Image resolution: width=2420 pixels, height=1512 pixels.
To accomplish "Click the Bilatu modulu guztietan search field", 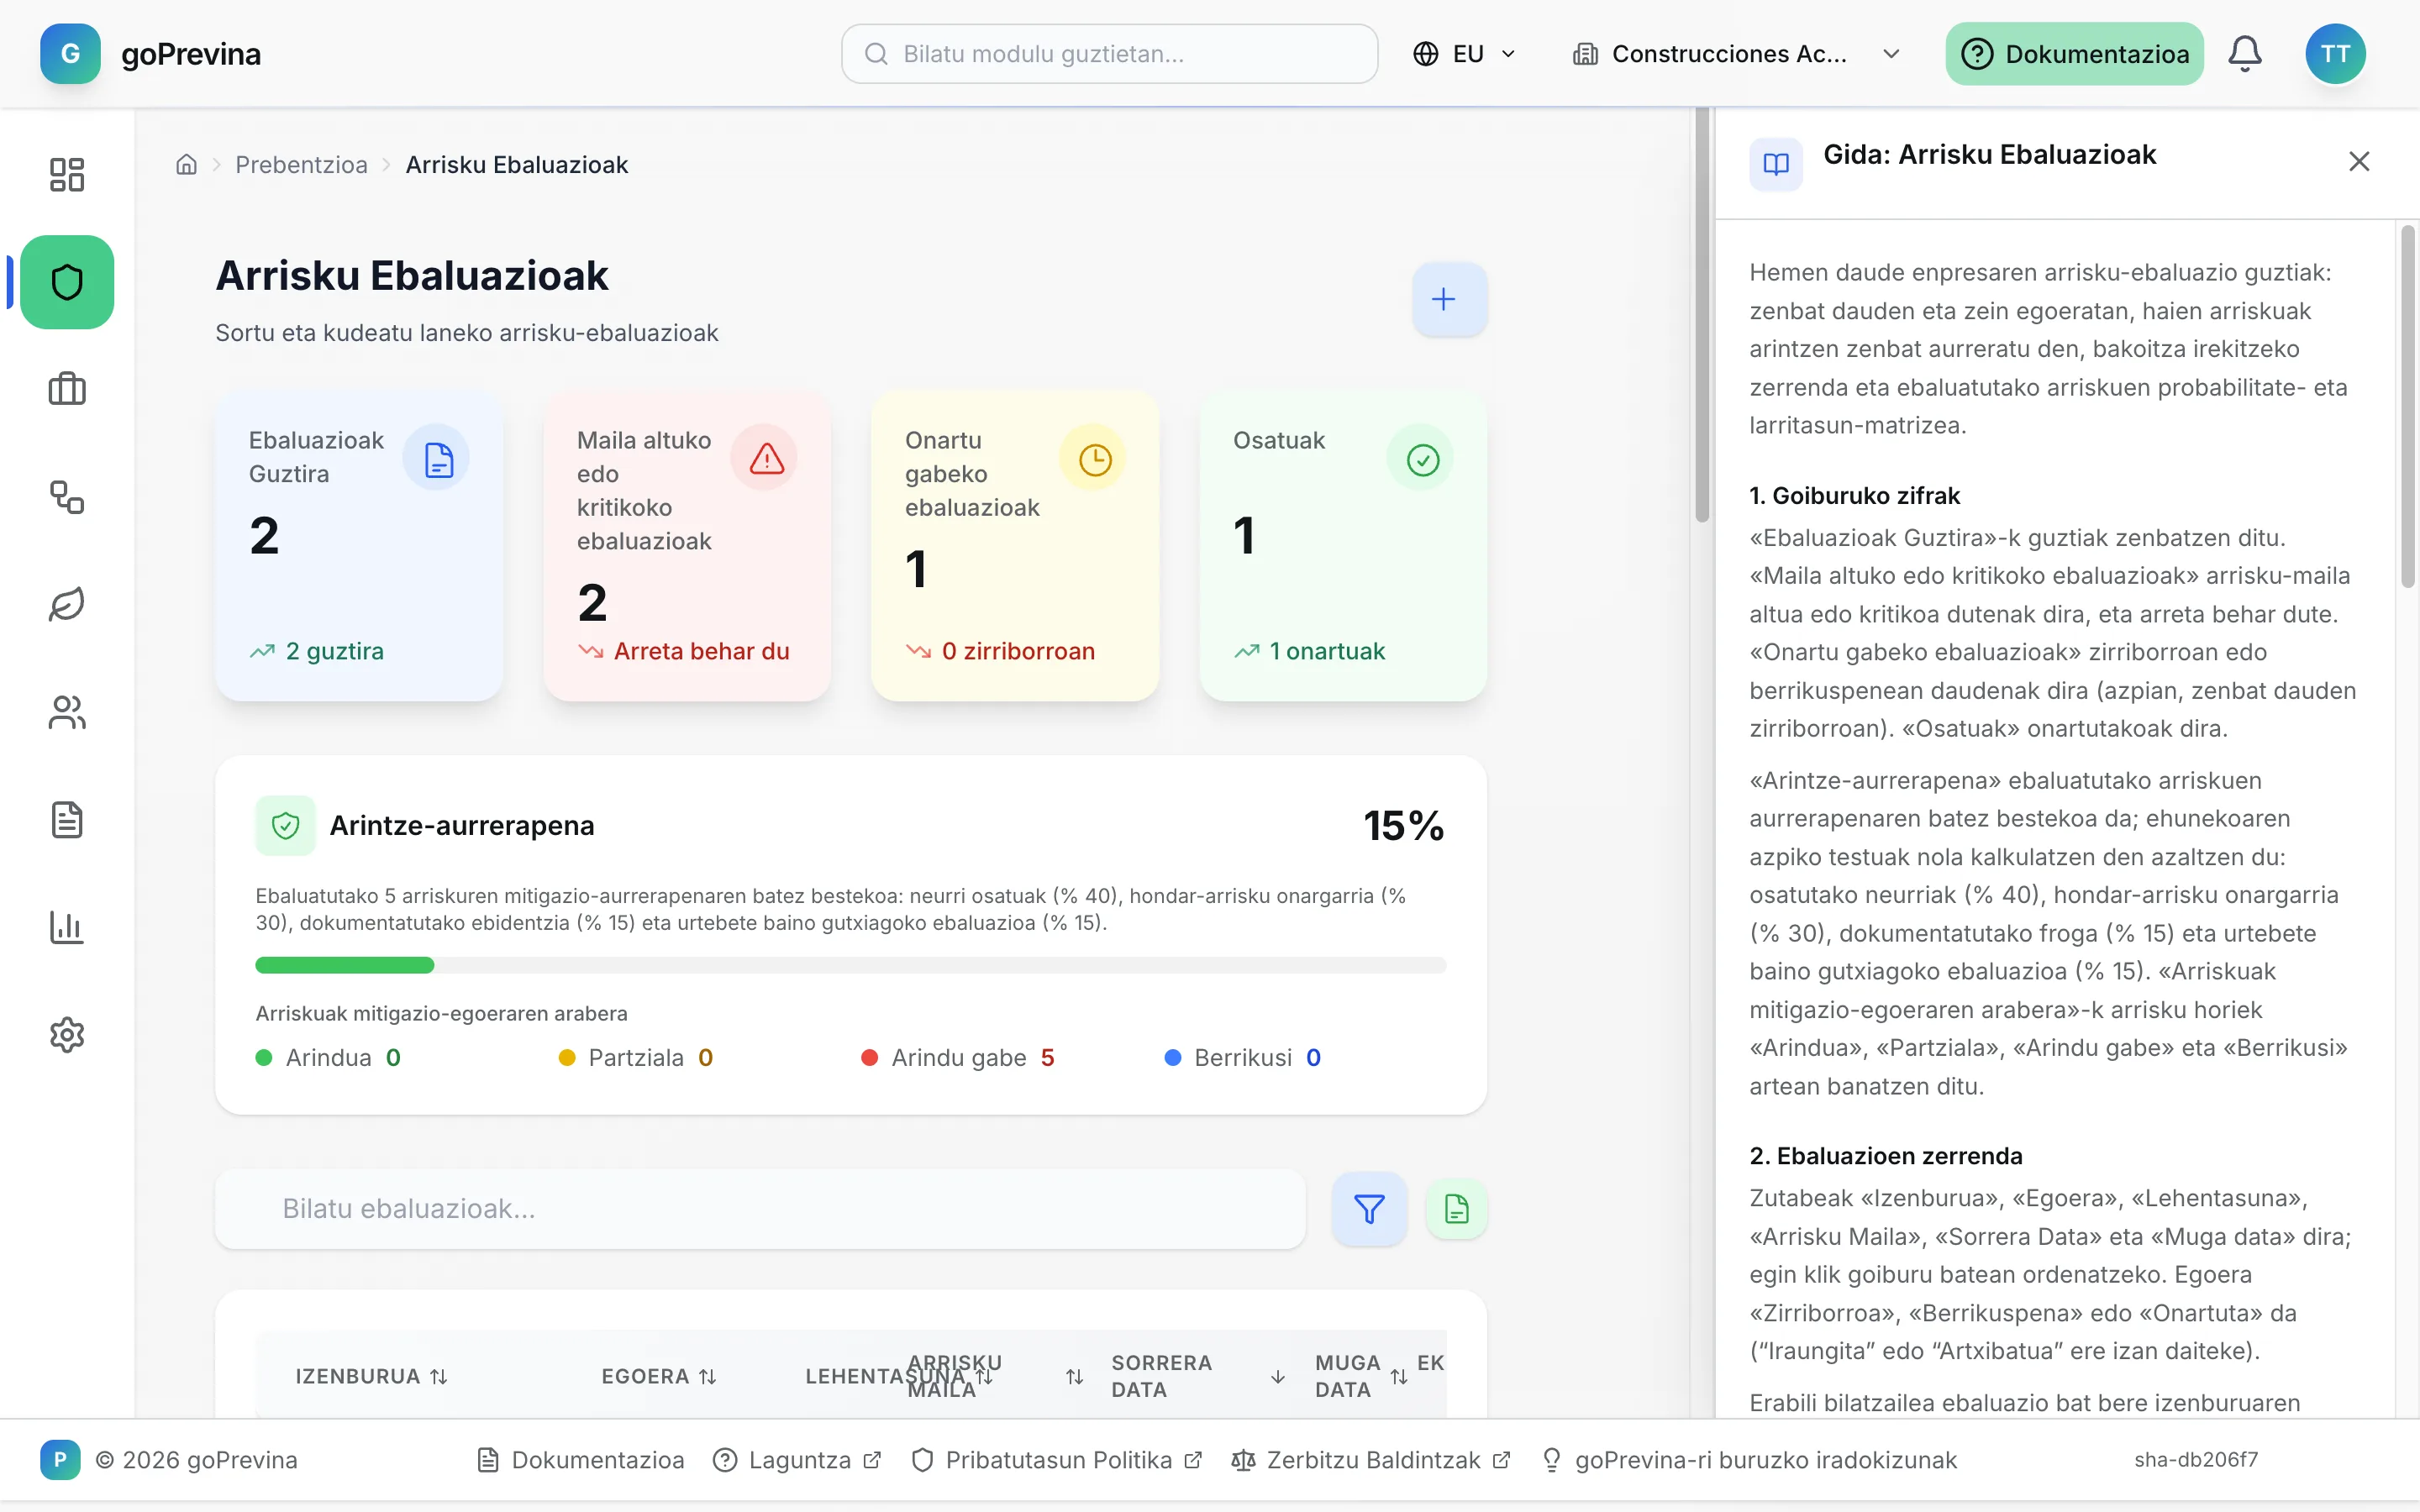I will [1110, 54].
